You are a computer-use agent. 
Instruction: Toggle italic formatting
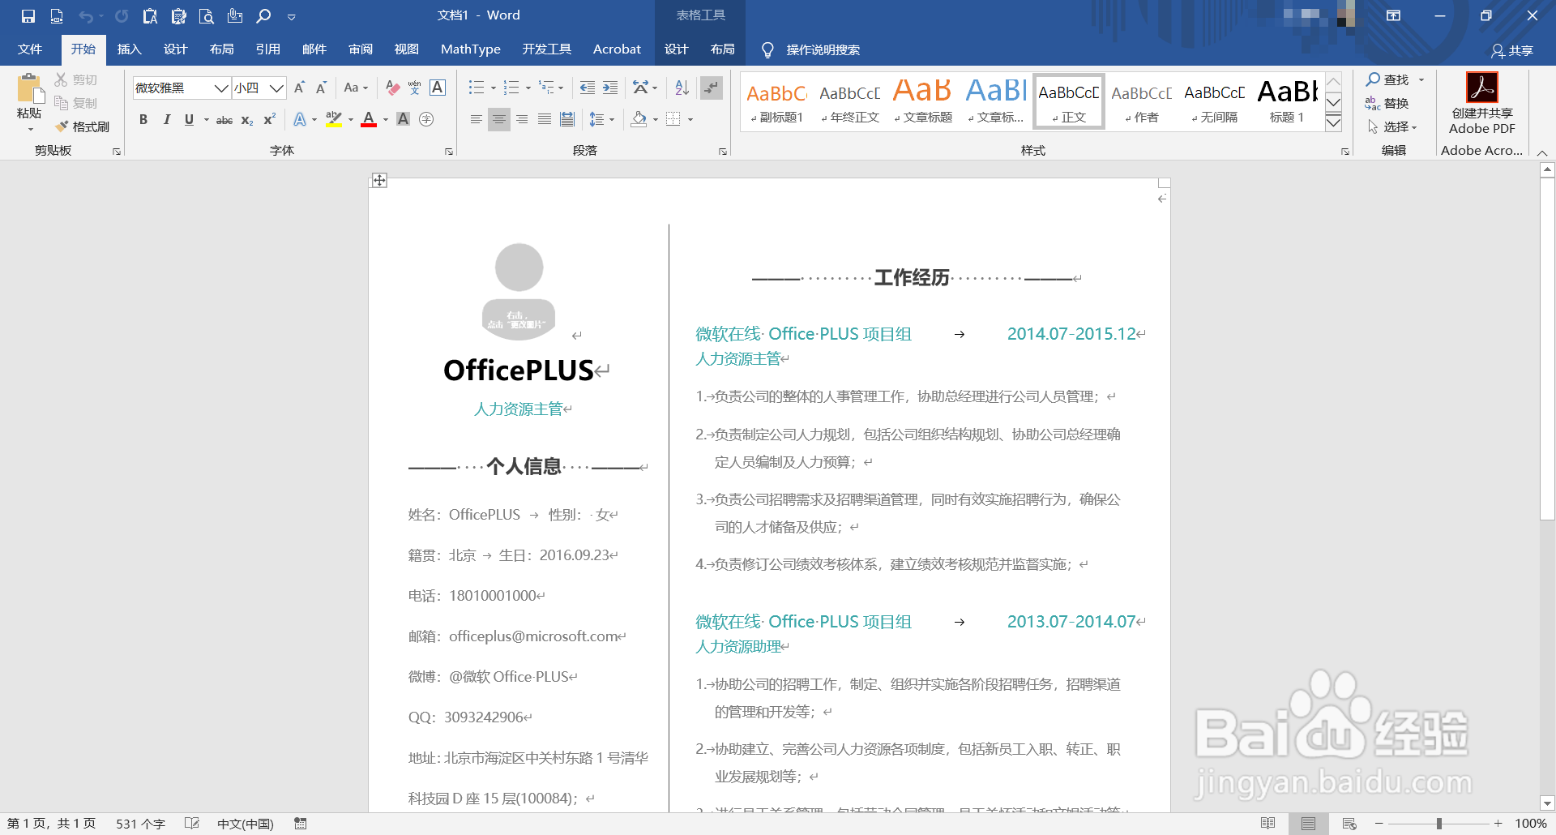pyautogui.click(x=167, y=119)
